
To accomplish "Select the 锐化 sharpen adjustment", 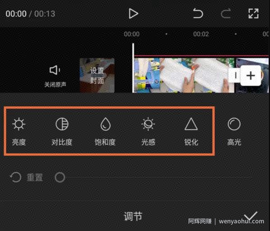I will (x=191, y=131).
